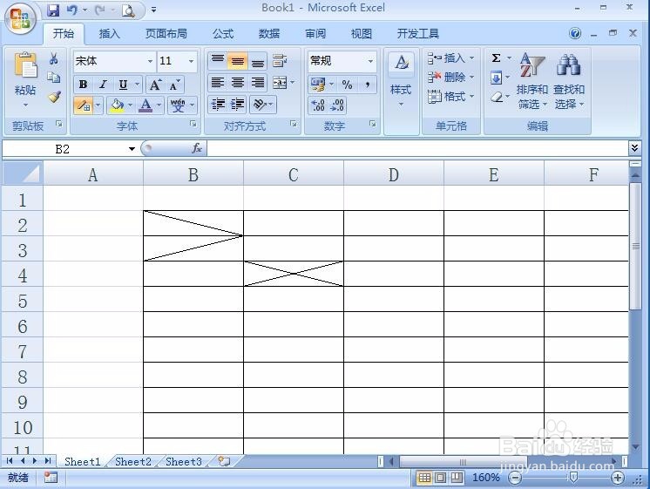This screenshot has width=650, height=489.
Task: Click the AutoSum sigma icon
Action: tap(496, 58)
